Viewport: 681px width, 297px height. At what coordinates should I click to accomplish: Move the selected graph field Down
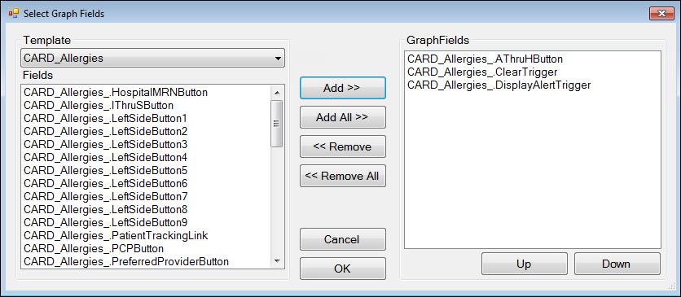[617, 264]
